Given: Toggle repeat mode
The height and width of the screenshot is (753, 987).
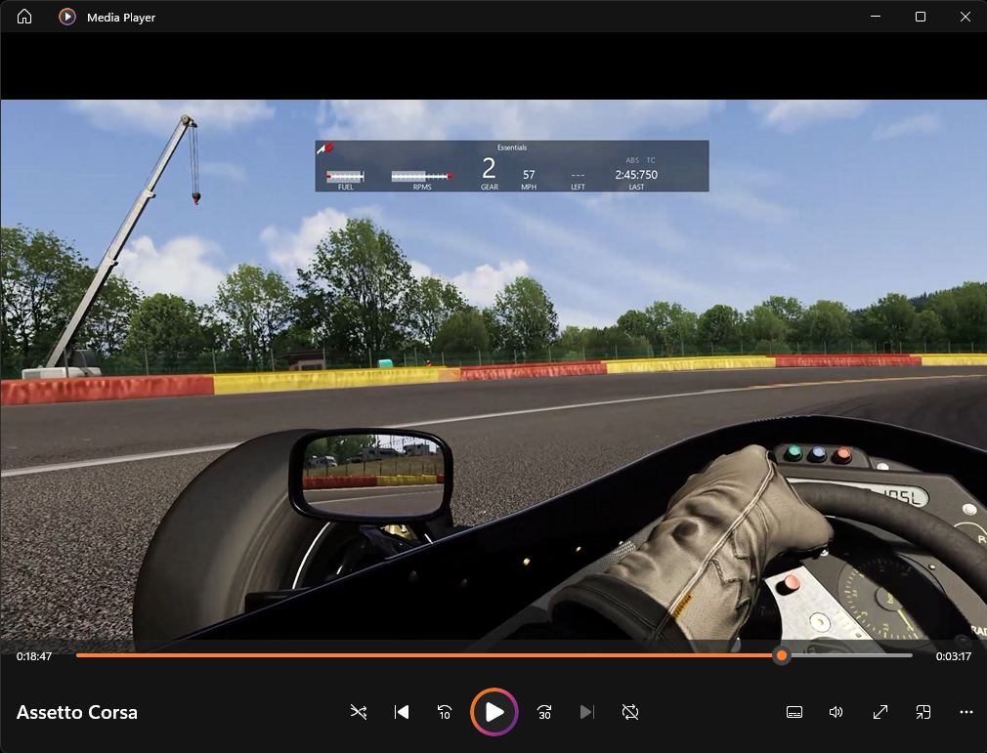Looking at the screenshot, I should click(630, 712).
